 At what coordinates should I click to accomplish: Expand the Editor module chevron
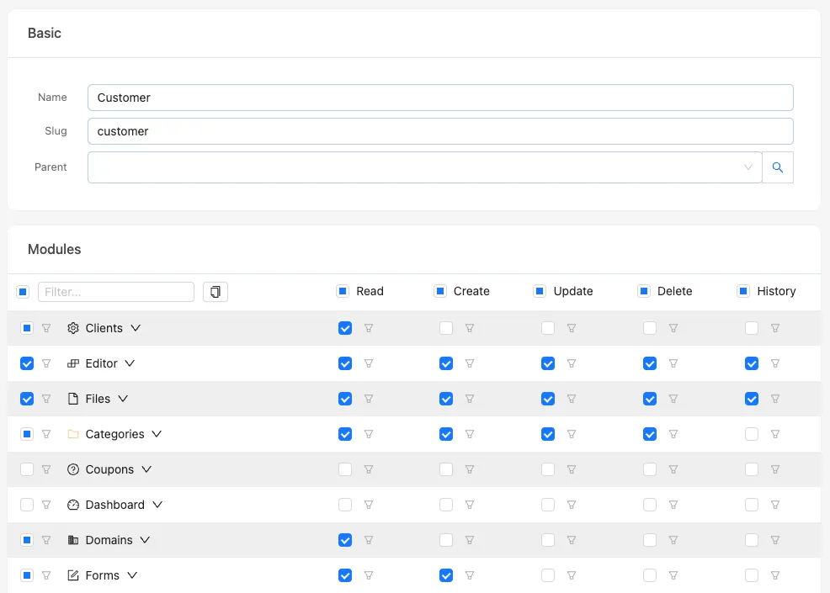pos(130,363)
